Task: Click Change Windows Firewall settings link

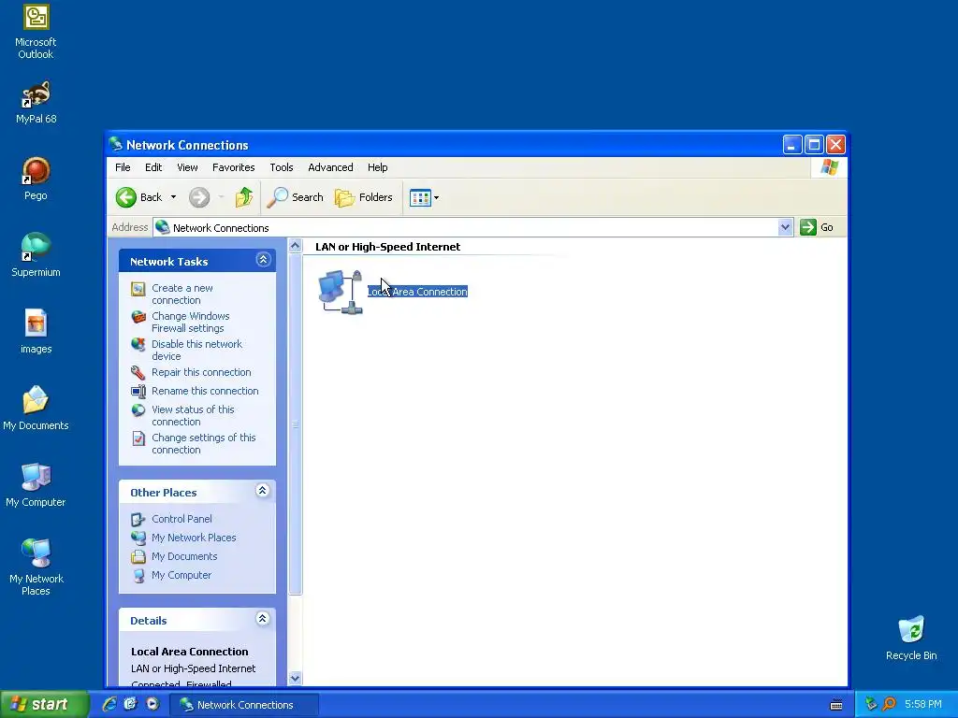Action: click(191, 323)
